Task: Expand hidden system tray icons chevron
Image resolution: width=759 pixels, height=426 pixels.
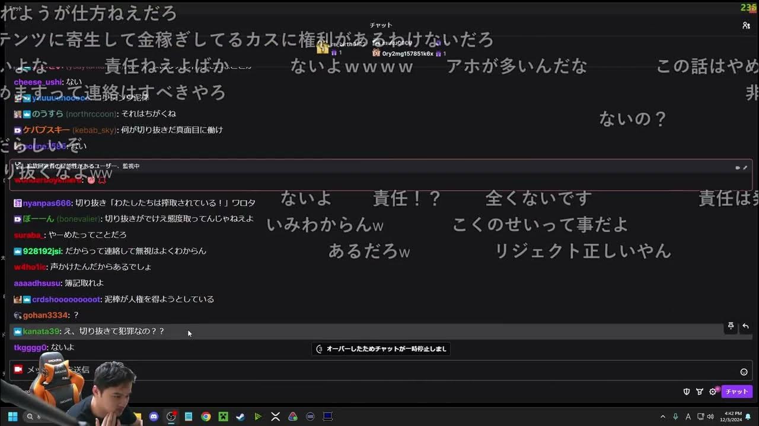Action: pos(663,417)
